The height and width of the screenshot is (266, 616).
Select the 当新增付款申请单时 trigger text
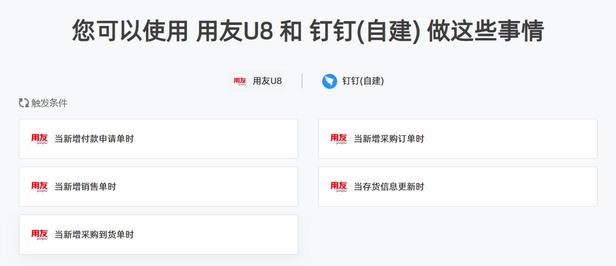tap(94, 139)
